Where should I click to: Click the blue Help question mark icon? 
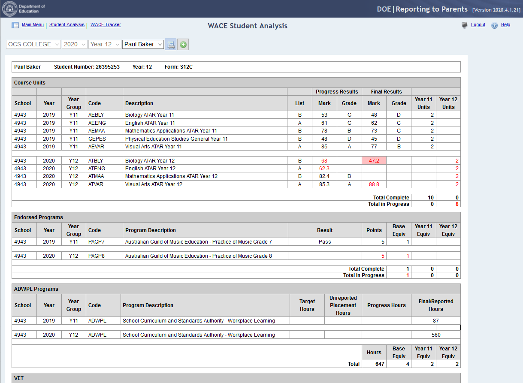[495, 25]
